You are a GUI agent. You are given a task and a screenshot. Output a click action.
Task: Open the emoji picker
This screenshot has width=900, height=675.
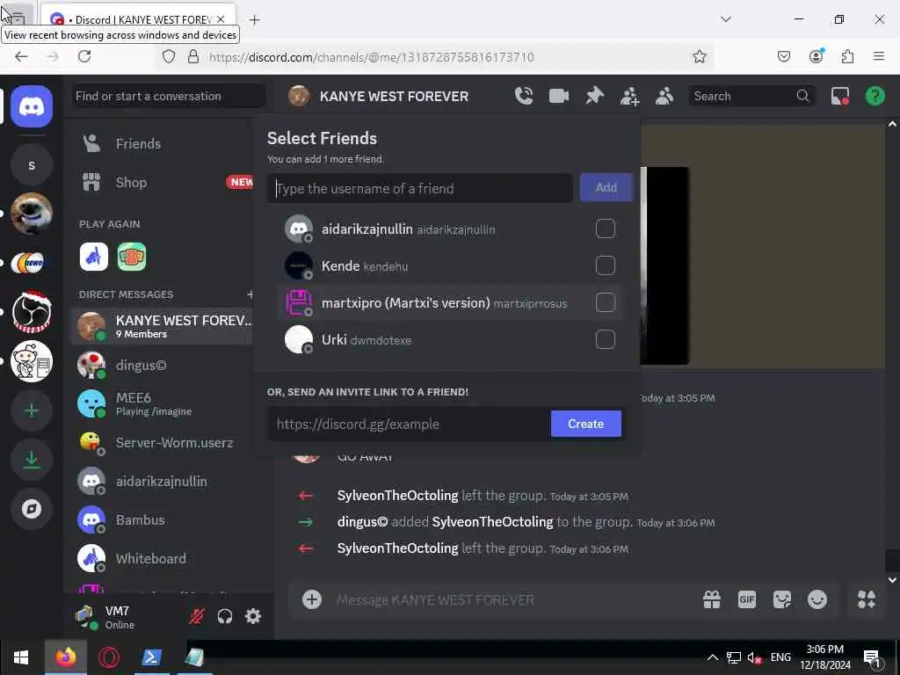coord(817,599)
